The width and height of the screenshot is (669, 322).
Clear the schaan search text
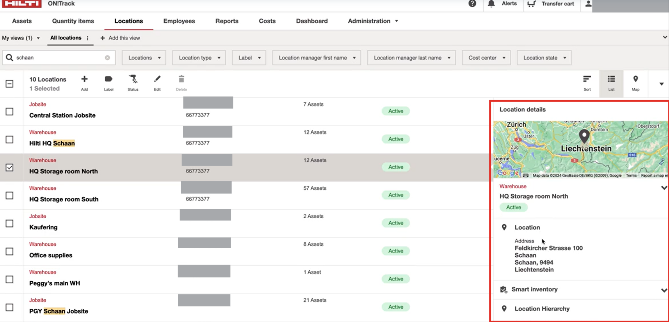pos(107,57)
